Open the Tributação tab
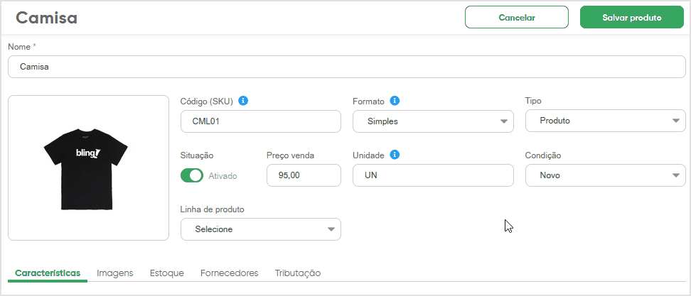 [298, 273]
